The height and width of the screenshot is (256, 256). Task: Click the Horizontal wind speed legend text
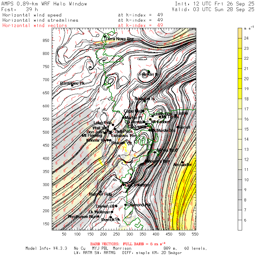32,15
